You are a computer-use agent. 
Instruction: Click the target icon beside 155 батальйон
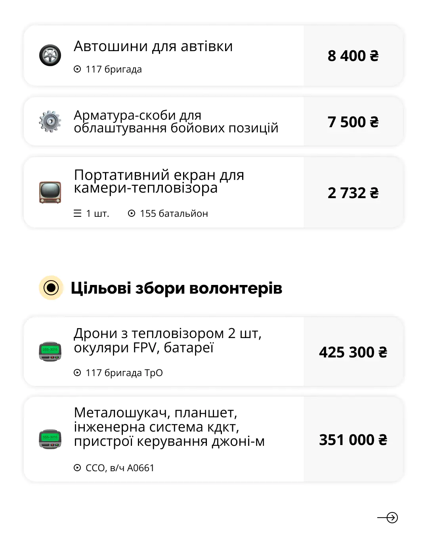(x=132, y=214)
